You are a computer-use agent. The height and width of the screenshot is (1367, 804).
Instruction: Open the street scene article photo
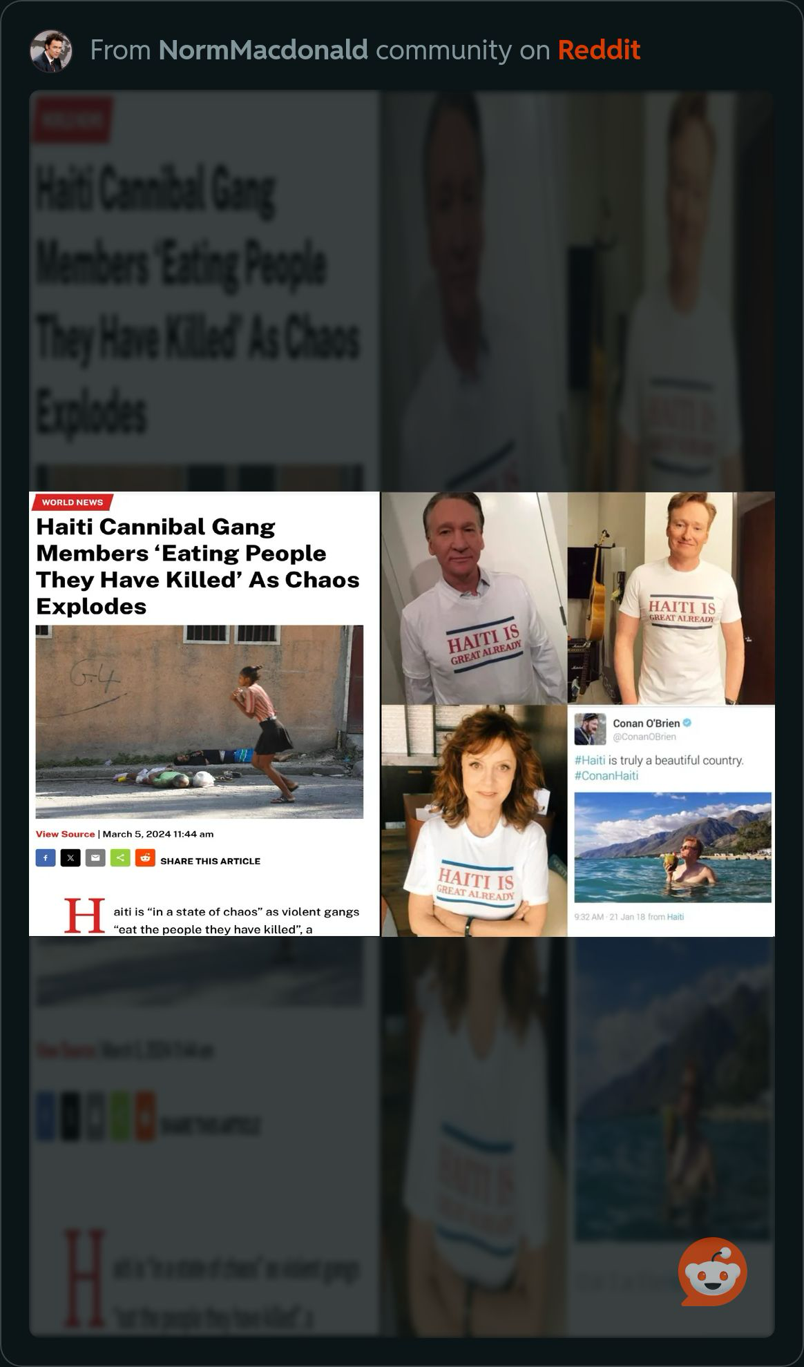(x=200, y=721)
